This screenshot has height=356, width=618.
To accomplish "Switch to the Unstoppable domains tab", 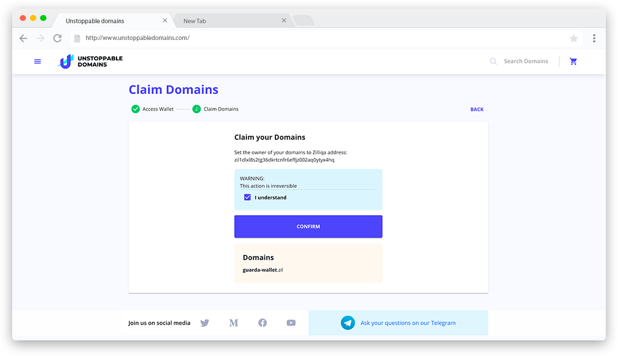I will [x=112, y=20].
